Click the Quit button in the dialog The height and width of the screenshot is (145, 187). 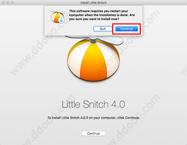pos(103,29)
